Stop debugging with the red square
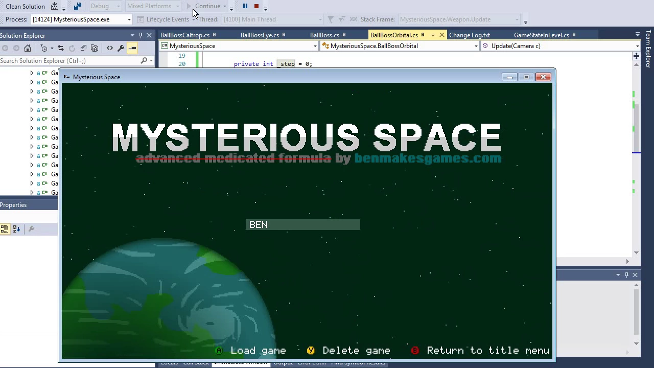Viewport: 654px width, 368px height. (256, 6)
